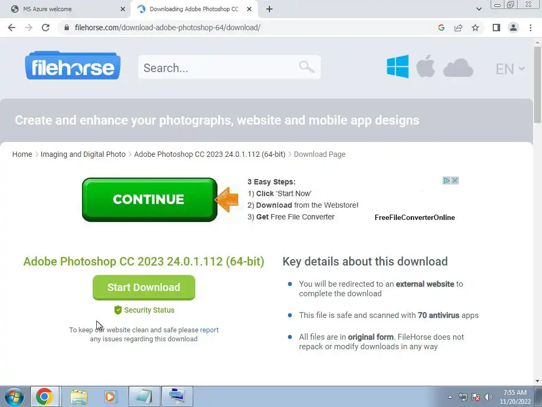This screenshot has width=542, height=407.
Task: Click the Download Page breadcrumb text
Action: click(x=319, y=154)
